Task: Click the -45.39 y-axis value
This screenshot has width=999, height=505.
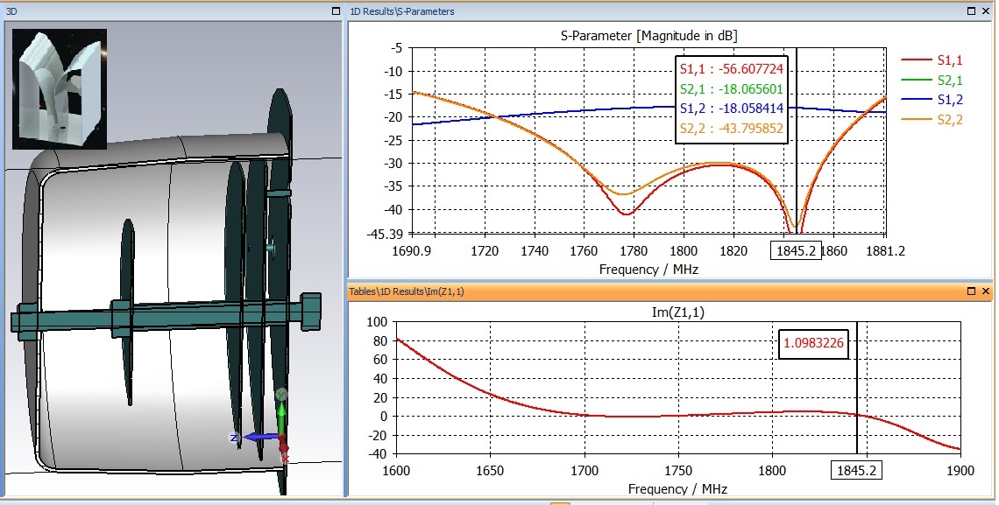Action: click(384, 234)
